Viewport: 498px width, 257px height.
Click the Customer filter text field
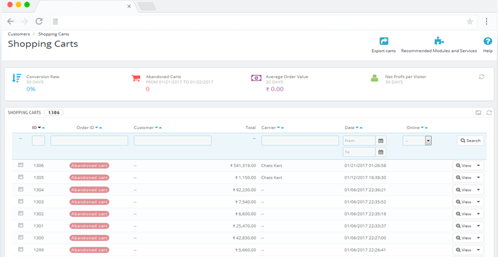[172, 141]
